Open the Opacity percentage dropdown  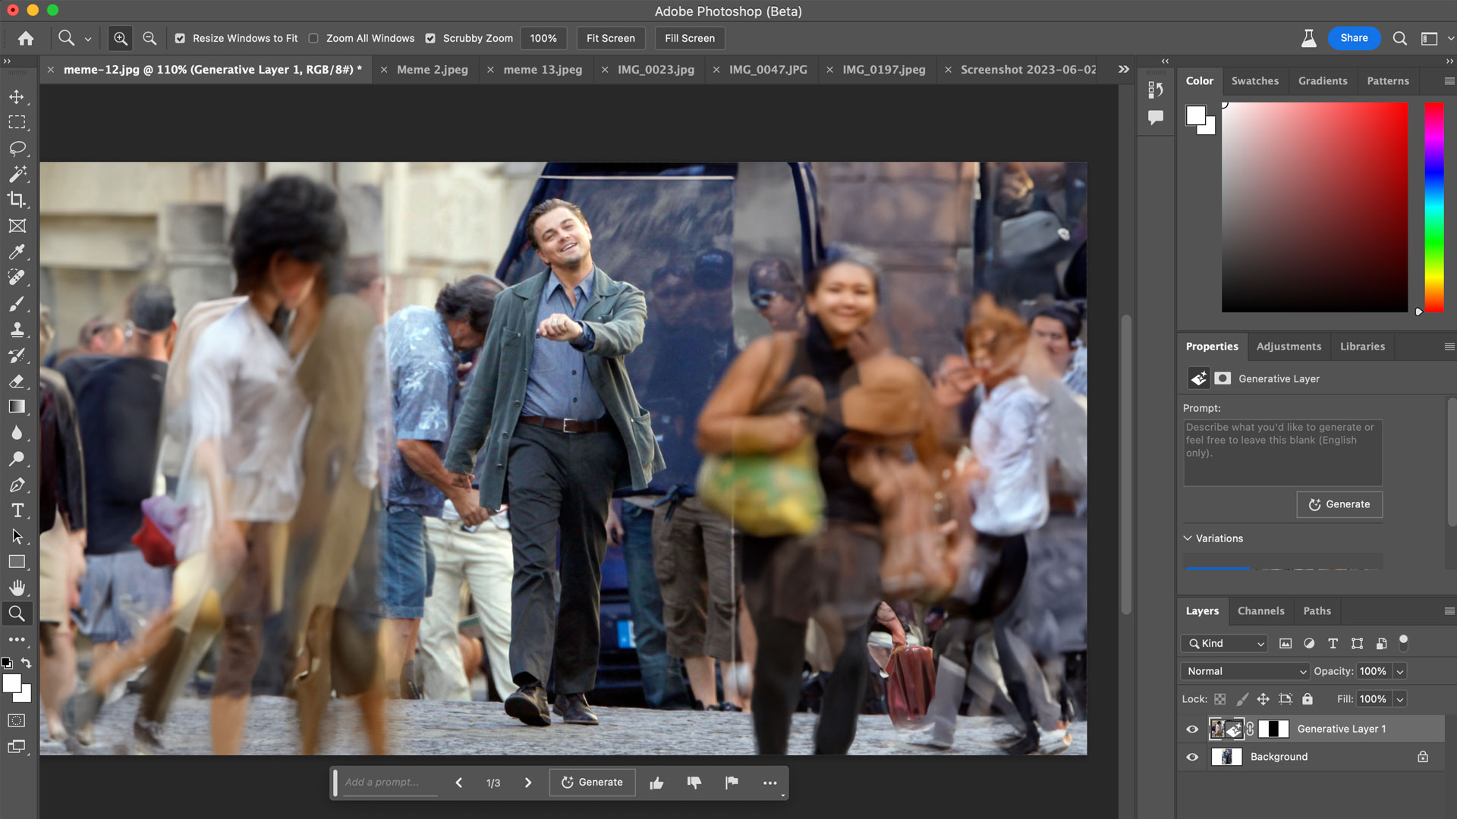[1400, 671]
